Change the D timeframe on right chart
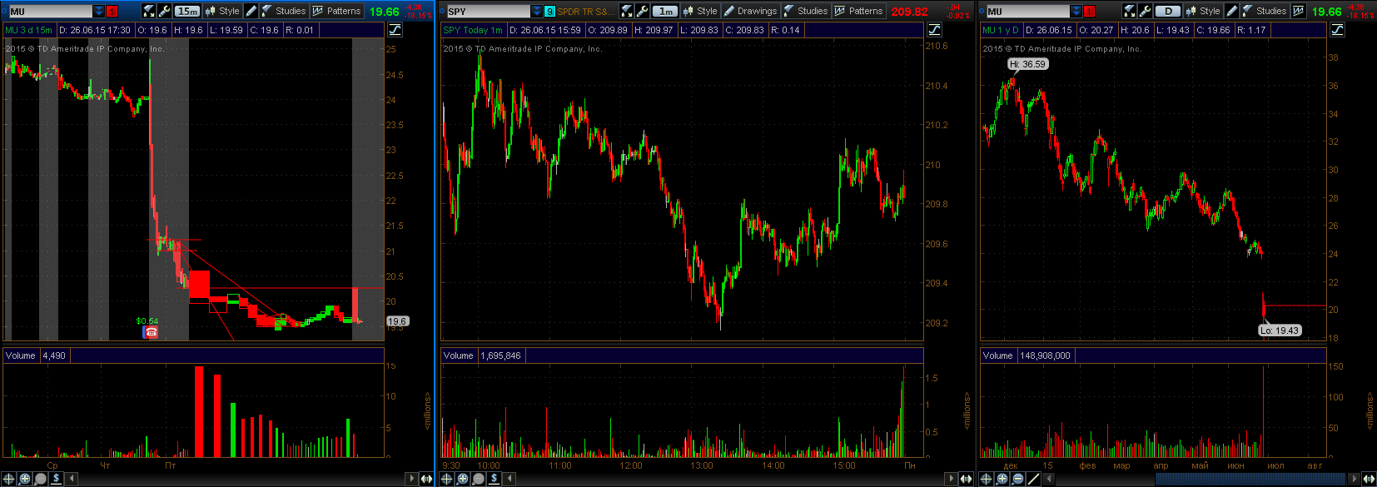The image size is (1377, 487). click(1168, 11)
